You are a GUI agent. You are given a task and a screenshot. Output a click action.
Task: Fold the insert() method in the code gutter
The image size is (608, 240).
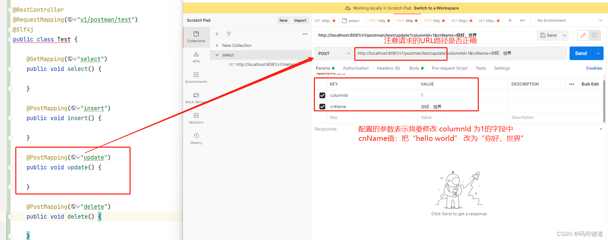(11, 118)
